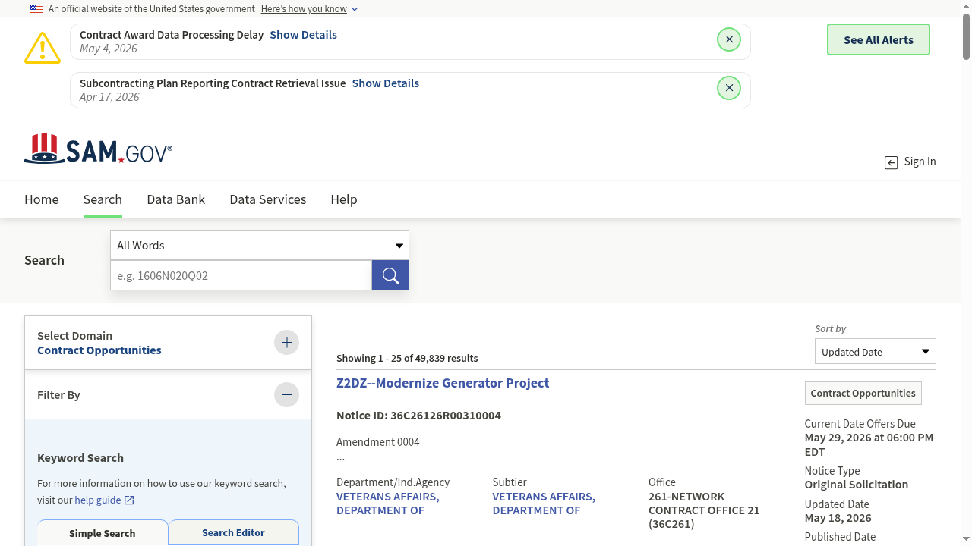Click the magnifying glass search button
The image size is (972, 546).
390,275
